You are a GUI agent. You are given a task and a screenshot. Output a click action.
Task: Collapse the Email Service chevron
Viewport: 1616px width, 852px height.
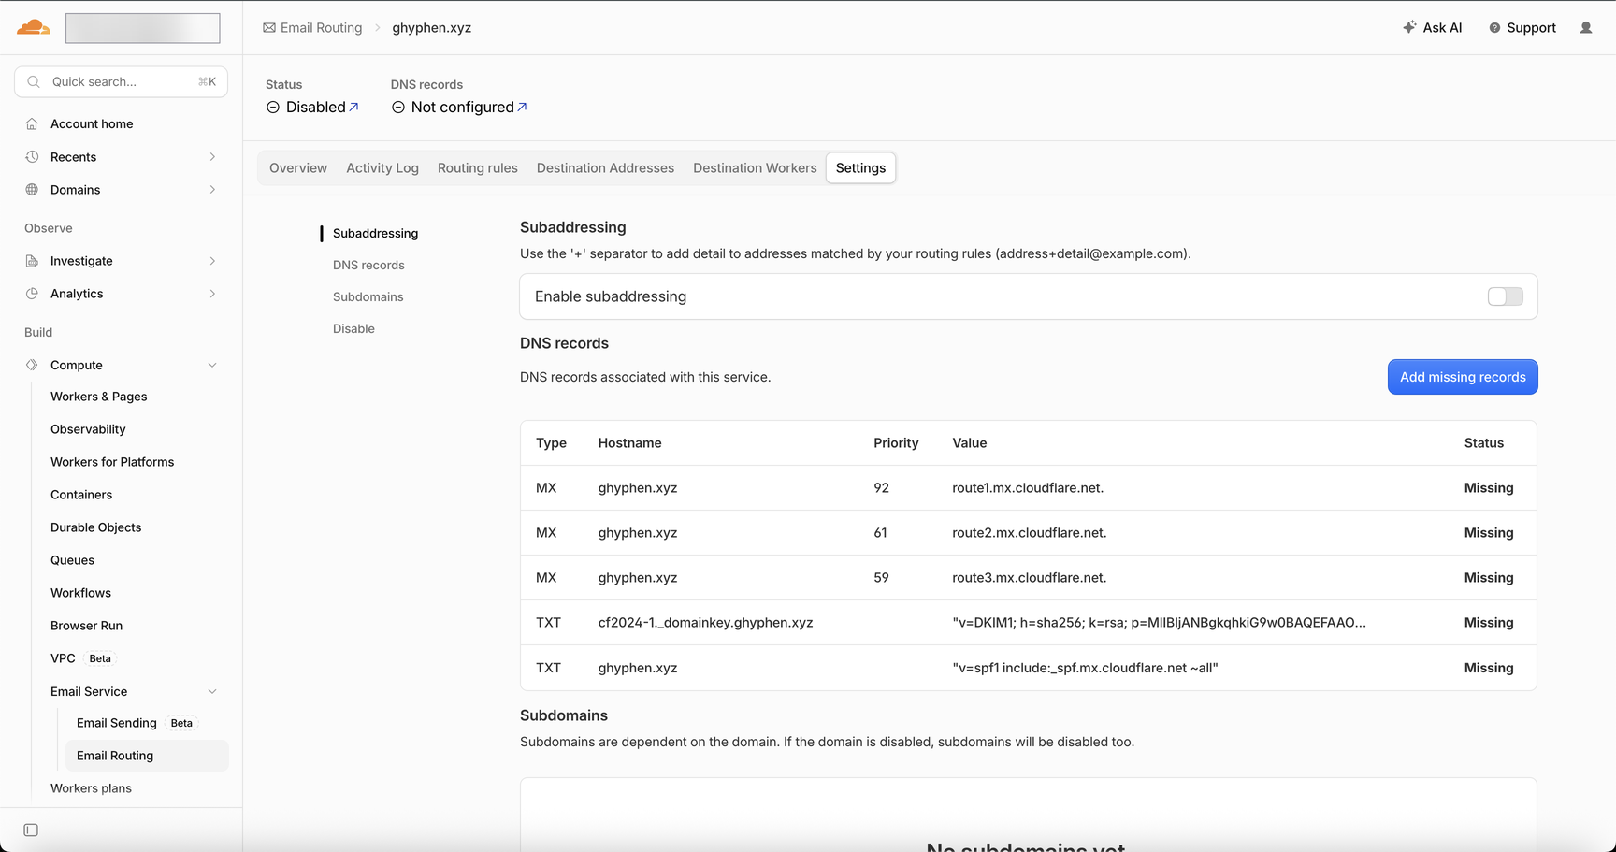(x=212, y=692)
